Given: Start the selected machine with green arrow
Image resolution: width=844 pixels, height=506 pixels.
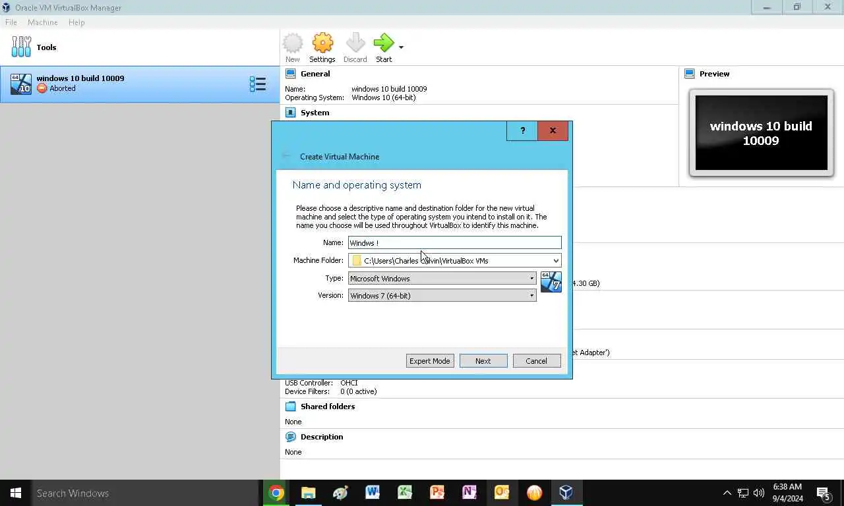Looking at the screenshot, I should click(384, 48).
